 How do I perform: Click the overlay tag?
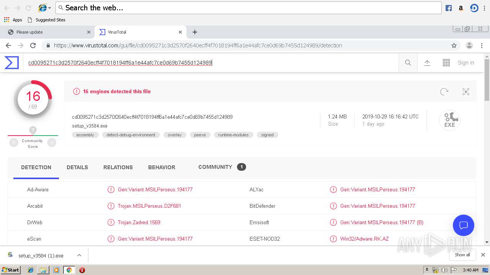175,135
